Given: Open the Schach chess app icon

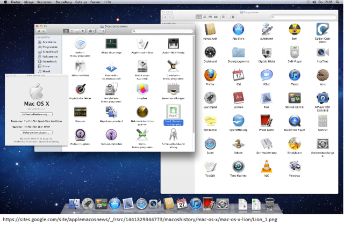Looking at the screenshot, I should click(238, 144).
